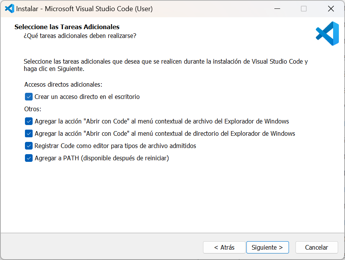Uncheck the "Abrir con Code" directory context menu option

click(28, 133)
